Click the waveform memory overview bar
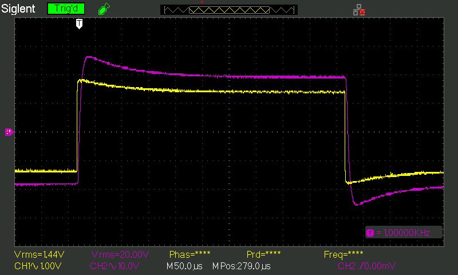This screenshot has width=458, height=275. 229,10
